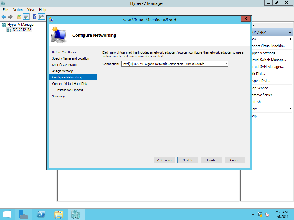
Task: Open File Explorer from the taskbar
Action: point(59,214)
